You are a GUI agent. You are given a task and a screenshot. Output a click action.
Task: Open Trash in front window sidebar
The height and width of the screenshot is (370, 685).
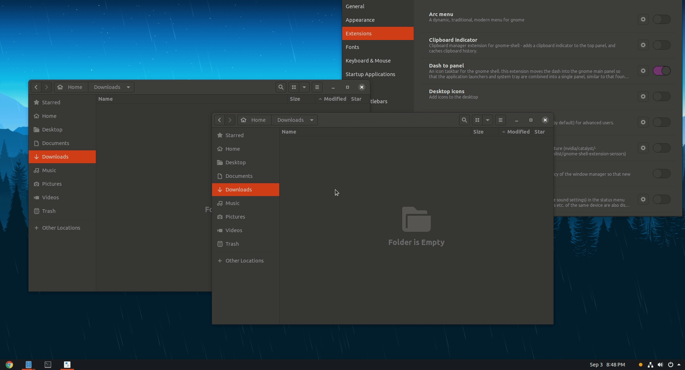click(x=245, y=244)
